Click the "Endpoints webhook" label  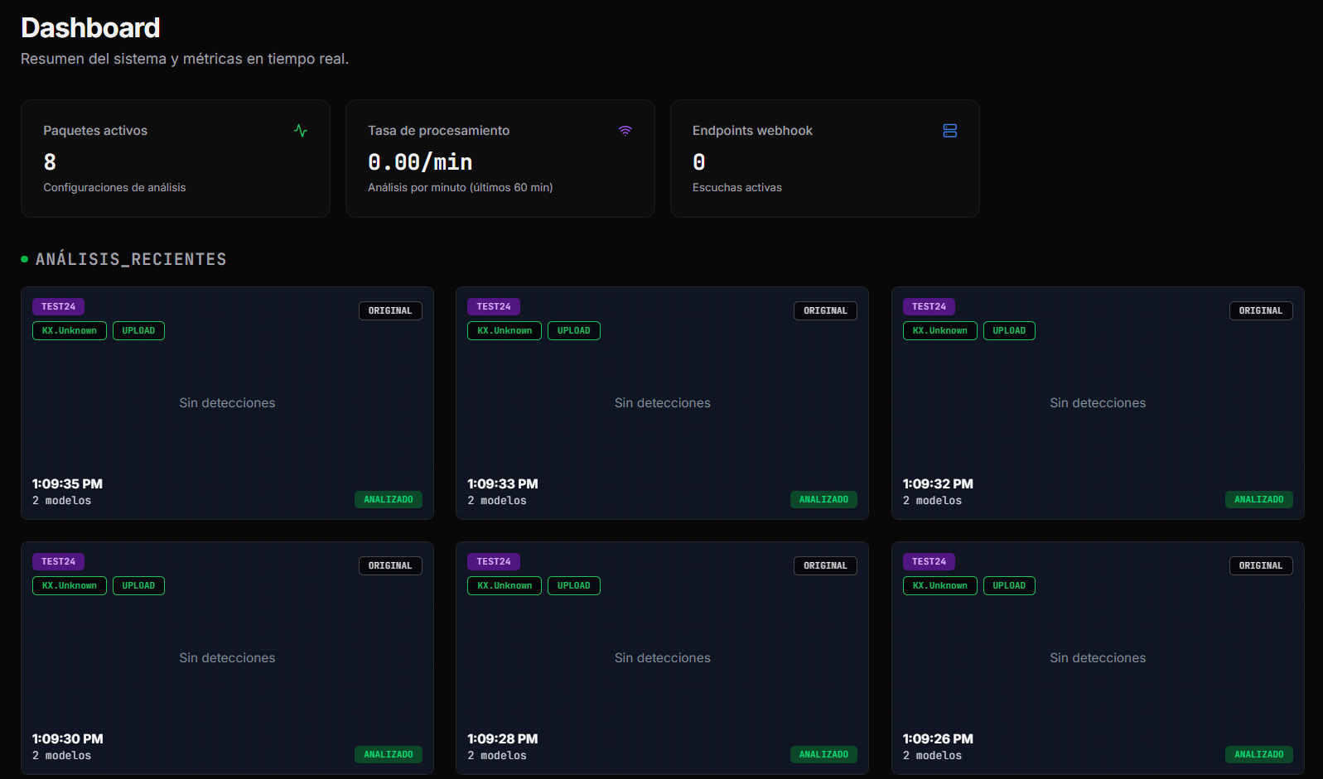point(752,131)
